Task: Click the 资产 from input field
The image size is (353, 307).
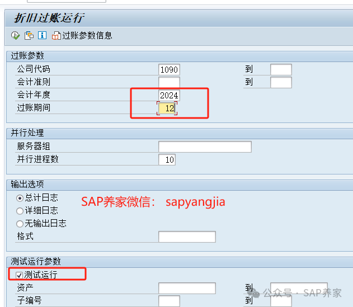Action: (x=187, y=288)
